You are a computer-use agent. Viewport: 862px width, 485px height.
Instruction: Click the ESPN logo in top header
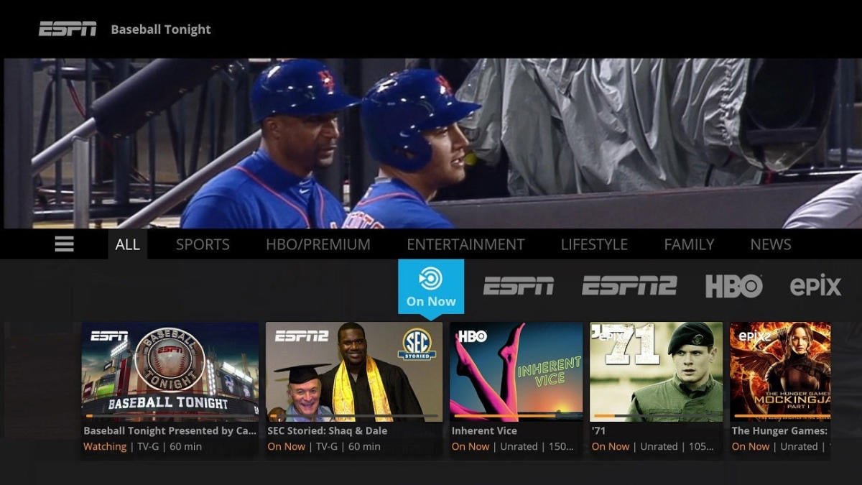pyautogui.click(x=68, y=29)
